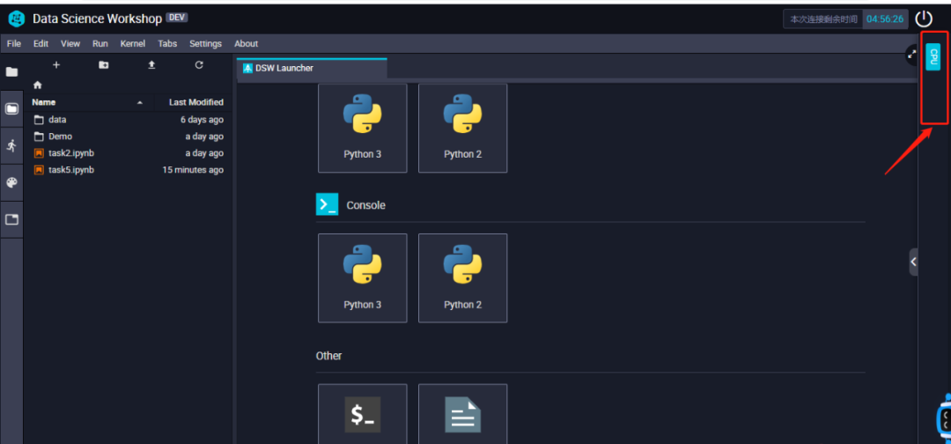Open the Kernel menu
951x444 pixels.
coord(133,44)
